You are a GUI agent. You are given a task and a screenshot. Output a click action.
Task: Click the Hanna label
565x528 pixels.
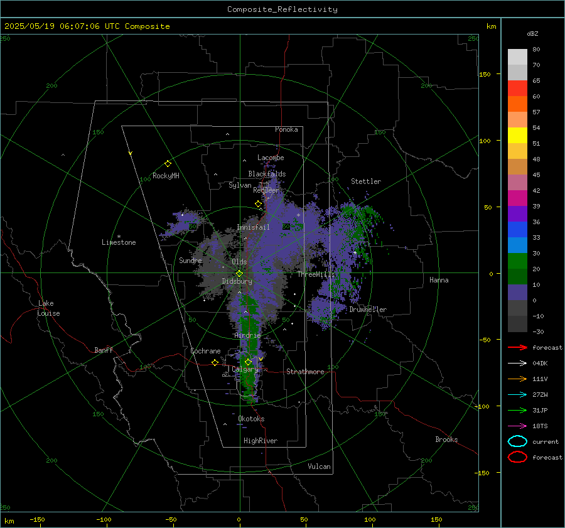[x=439, y=280]
